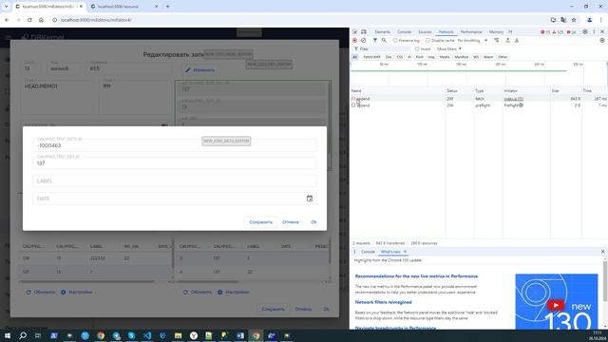Open the network conditions icon
Screen dimensions: 608x342
[496, 40]
